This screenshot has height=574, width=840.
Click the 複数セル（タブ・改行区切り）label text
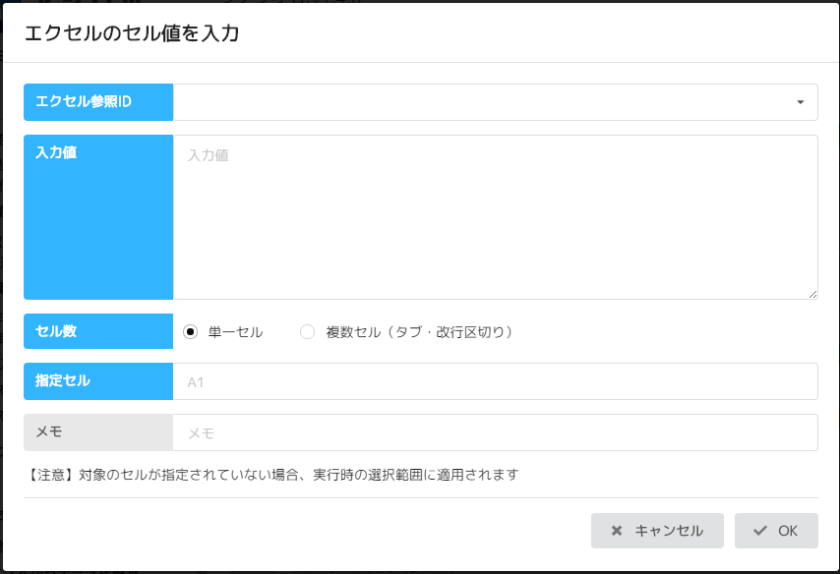[420, 332]
